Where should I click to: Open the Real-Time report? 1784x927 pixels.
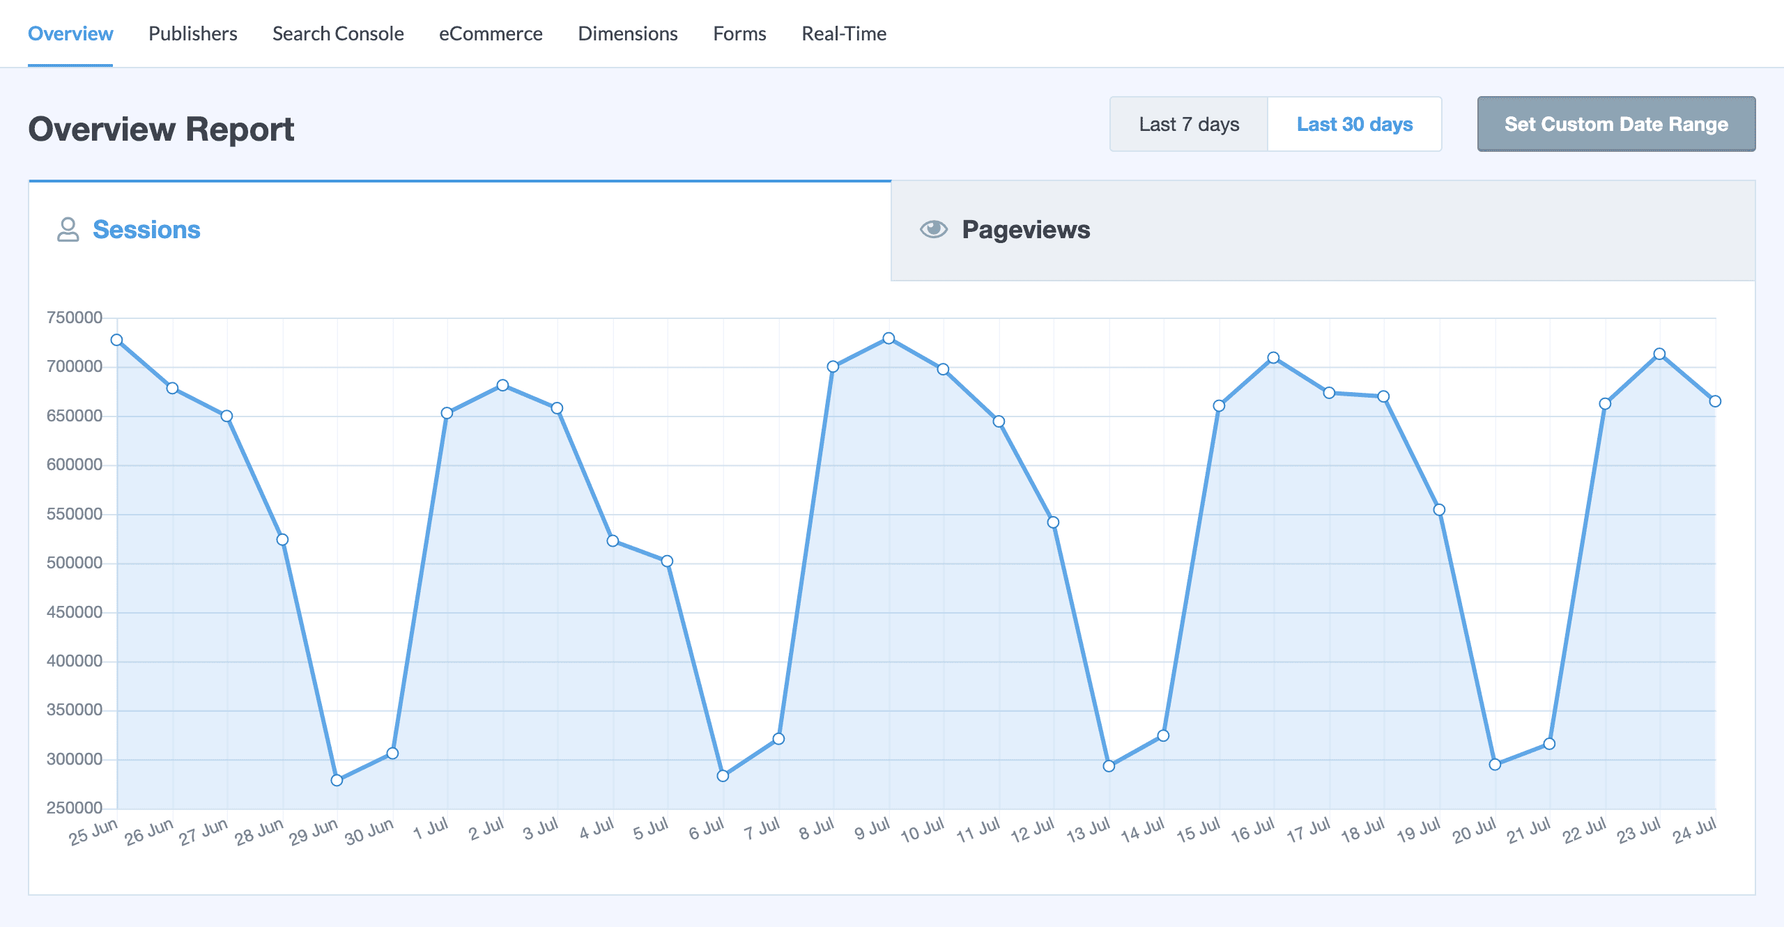click(844, 33)
